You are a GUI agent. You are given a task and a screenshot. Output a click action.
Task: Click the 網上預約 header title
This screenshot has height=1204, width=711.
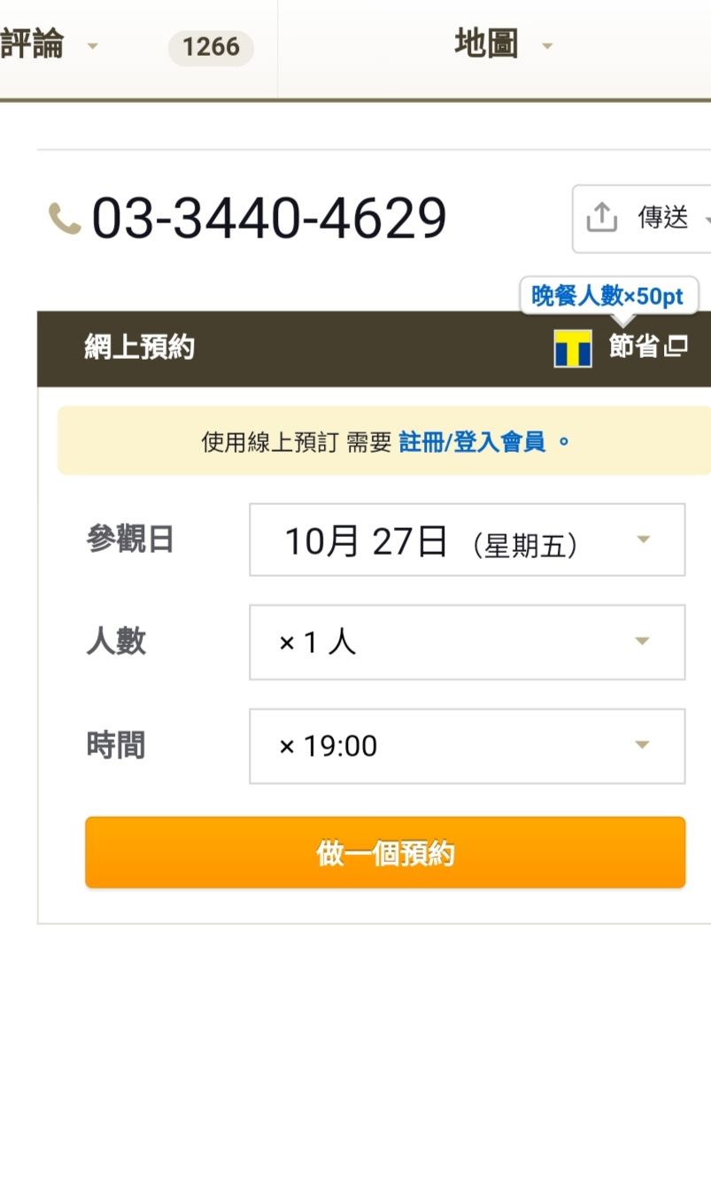(139, 348)
